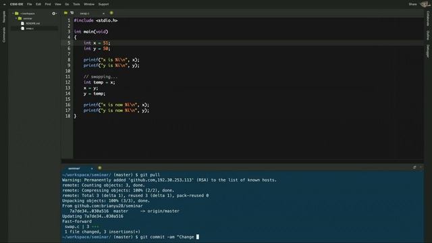The width and height of the screenshot is (432, 243).
Task: Click 'y = temp;' line
Action: (94, 94)
